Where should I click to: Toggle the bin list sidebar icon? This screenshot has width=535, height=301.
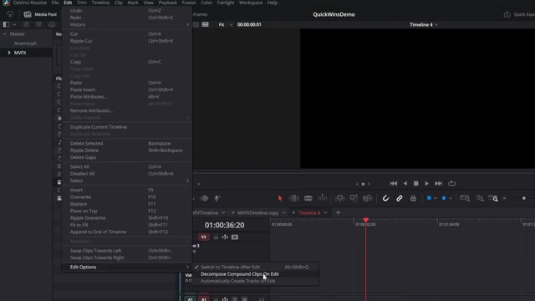click(x=6, y=24)
